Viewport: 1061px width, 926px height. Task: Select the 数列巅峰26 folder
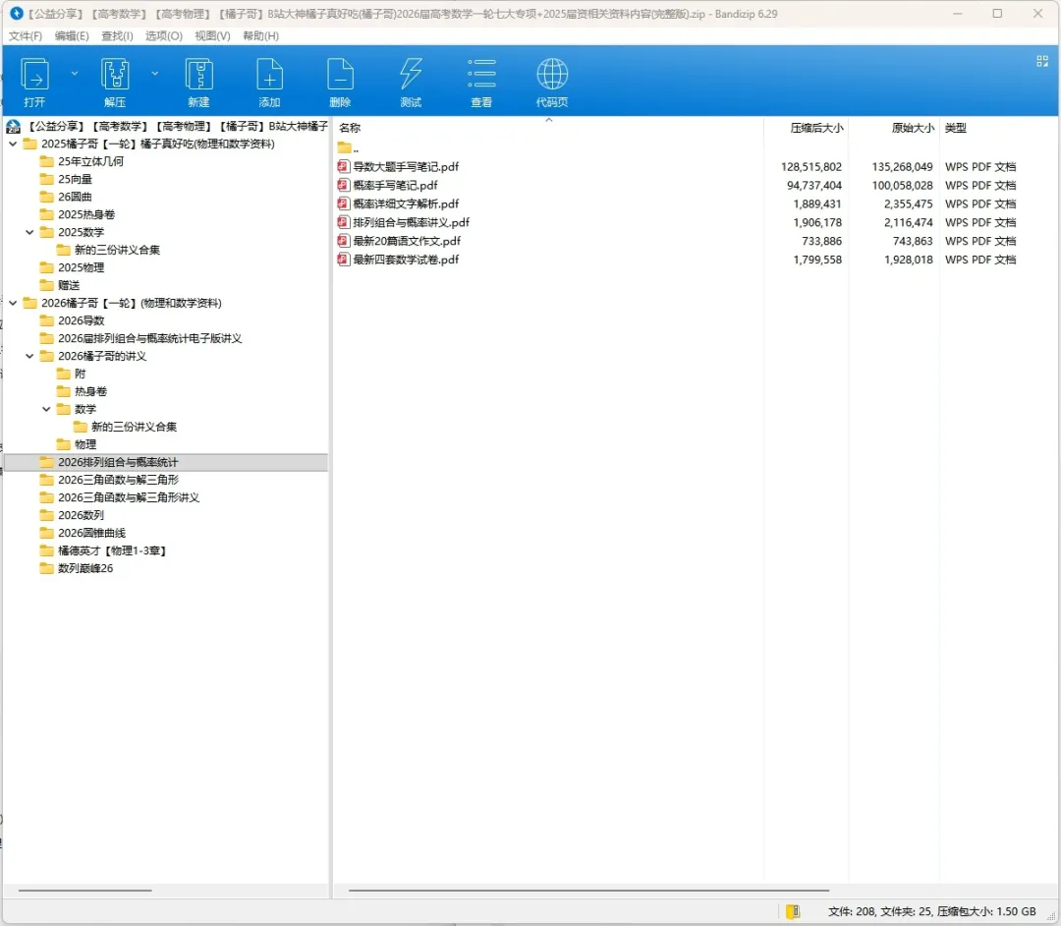pyautogui.click(x=77, y=568)
